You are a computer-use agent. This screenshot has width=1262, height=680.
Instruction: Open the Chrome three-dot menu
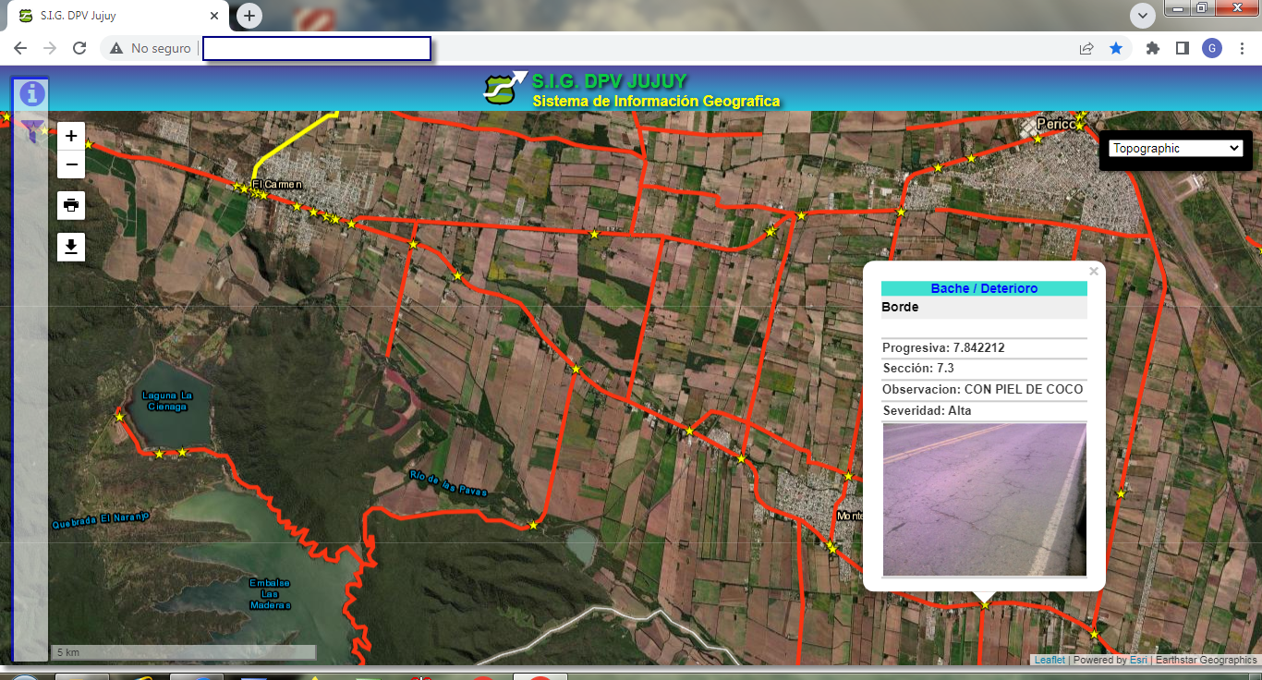pos(1242,48)
